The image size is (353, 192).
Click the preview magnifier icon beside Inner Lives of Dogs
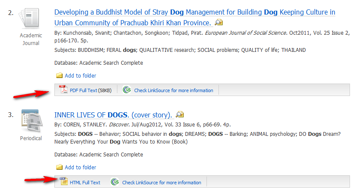(x=179, y=114)
